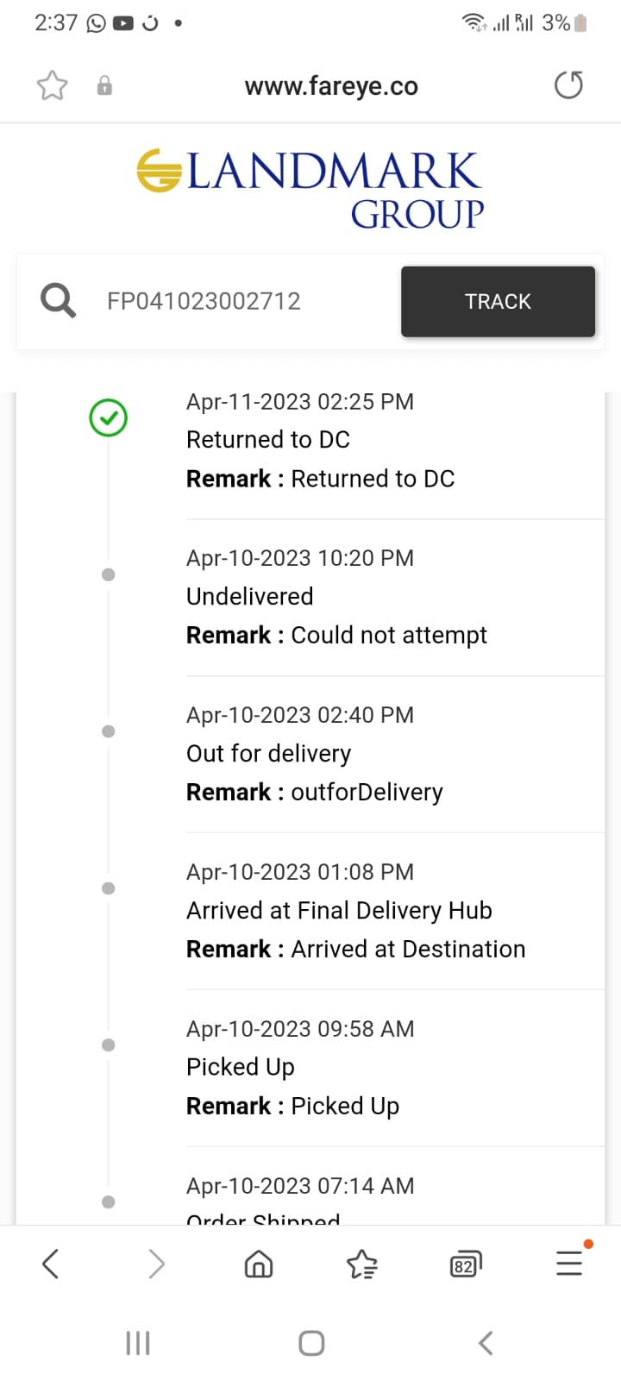Tap the Out for delivery timeline dot
The width and height of the screenshot is (621, 1380).
(x=109, y=731)
